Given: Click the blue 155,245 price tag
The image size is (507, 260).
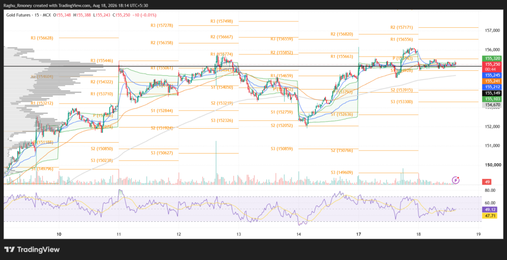Looking at the screenshot, I should tap(492, 75).
